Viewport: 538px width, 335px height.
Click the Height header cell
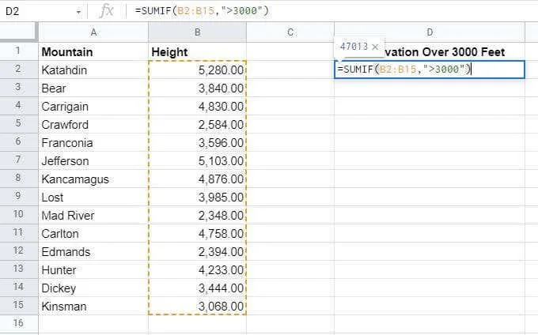coord(197,51)
